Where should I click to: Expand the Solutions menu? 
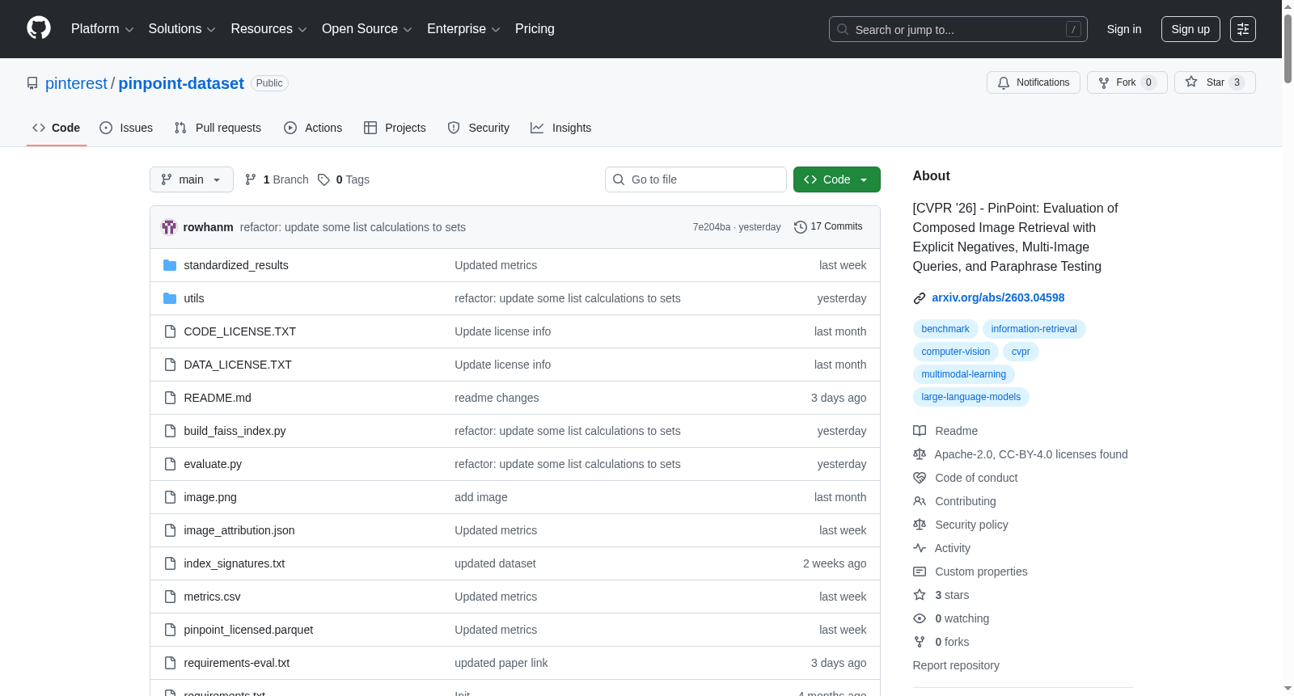(x=182, y=29)
